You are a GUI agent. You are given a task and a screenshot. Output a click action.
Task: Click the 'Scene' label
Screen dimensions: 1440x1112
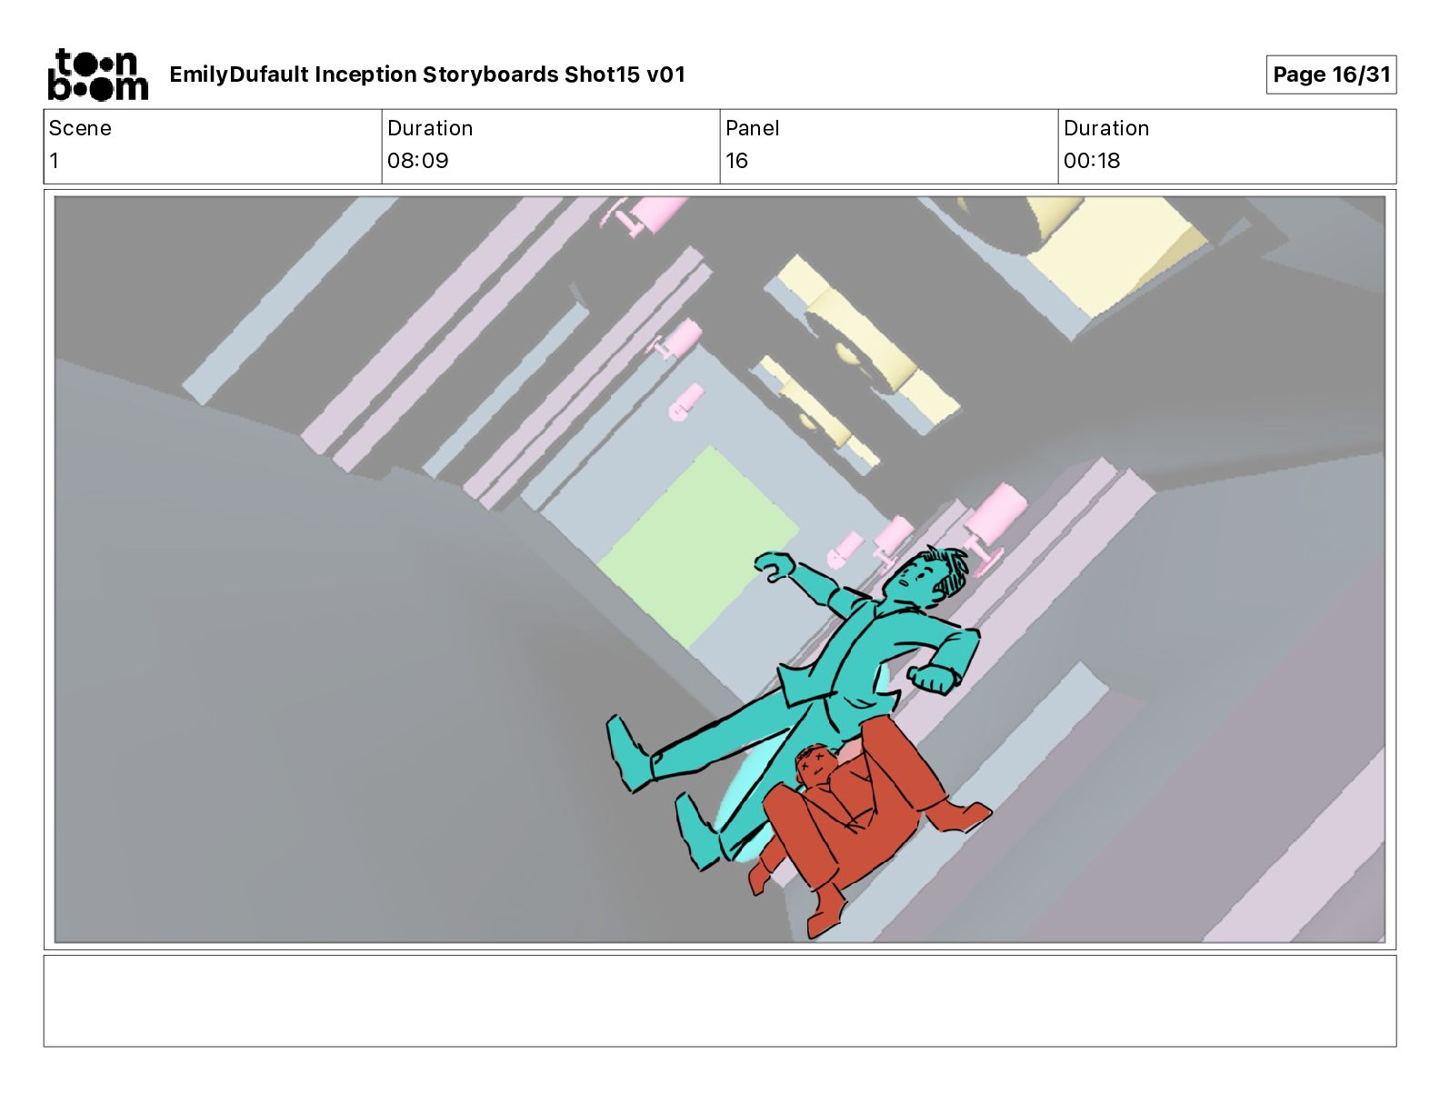80,128
